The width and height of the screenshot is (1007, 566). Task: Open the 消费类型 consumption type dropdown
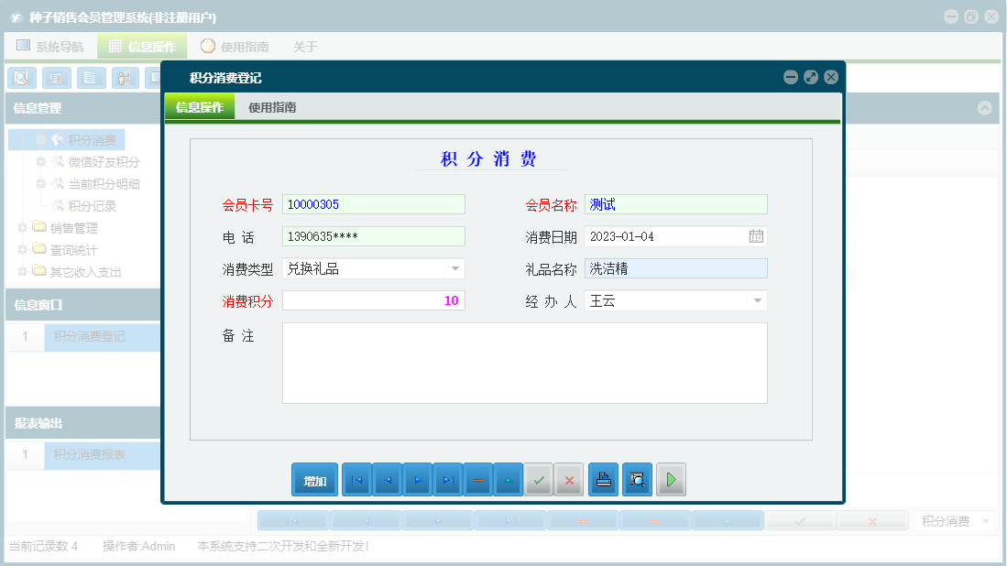[x=455, y=268]
